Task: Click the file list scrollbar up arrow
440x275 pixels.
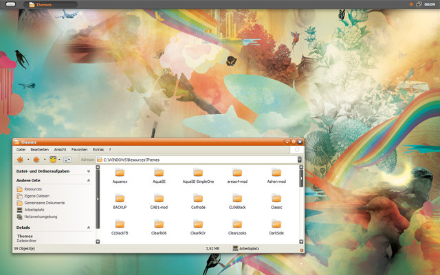Action: click(301, 167)
